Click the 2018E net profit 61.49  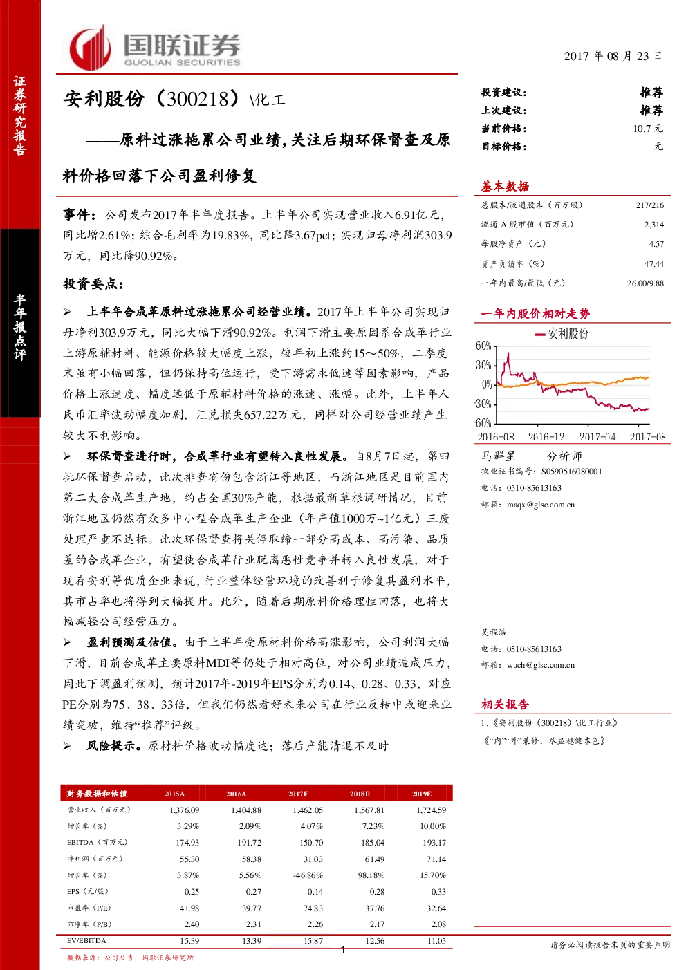(x=375, y=859)
